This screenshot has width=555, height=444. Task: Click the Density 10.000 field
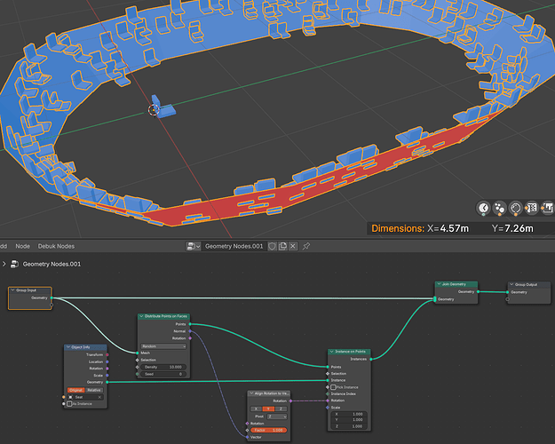(163, 367)
